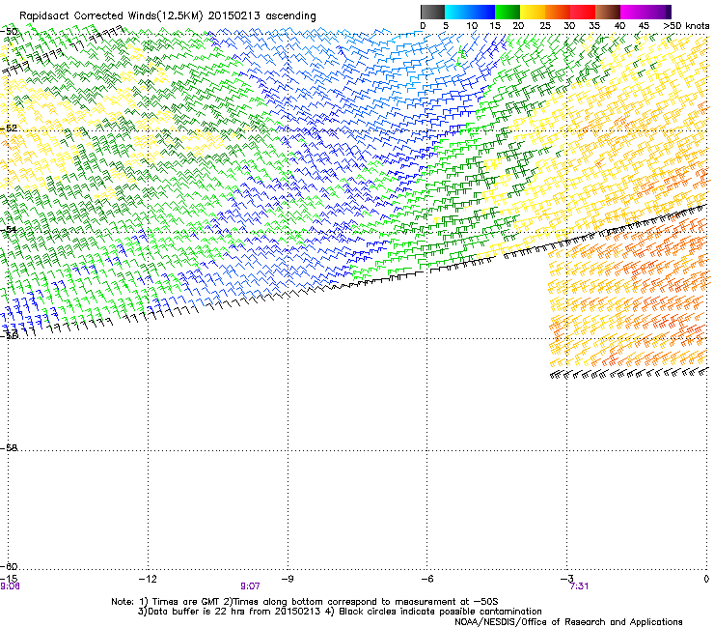The height and width of the screenshot is (628, 714).
Task: Click the longitude label '-3'
Action: [566, 579]
